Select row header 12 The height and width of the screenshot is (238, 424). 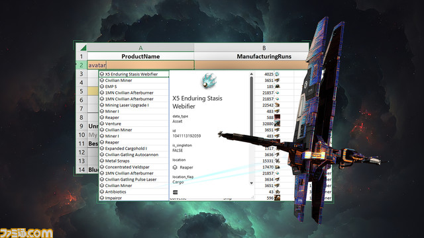(81, 152)
